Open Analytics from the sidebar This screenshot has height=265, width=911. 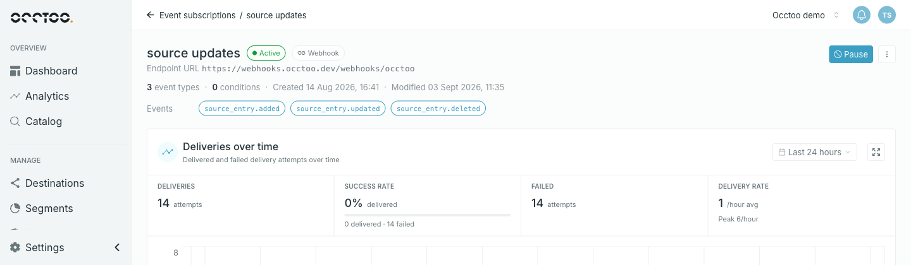(x=39, y=96)
